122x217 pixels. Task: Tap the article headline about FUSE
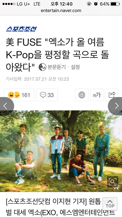pyautogui.click(x=57, y=55)
